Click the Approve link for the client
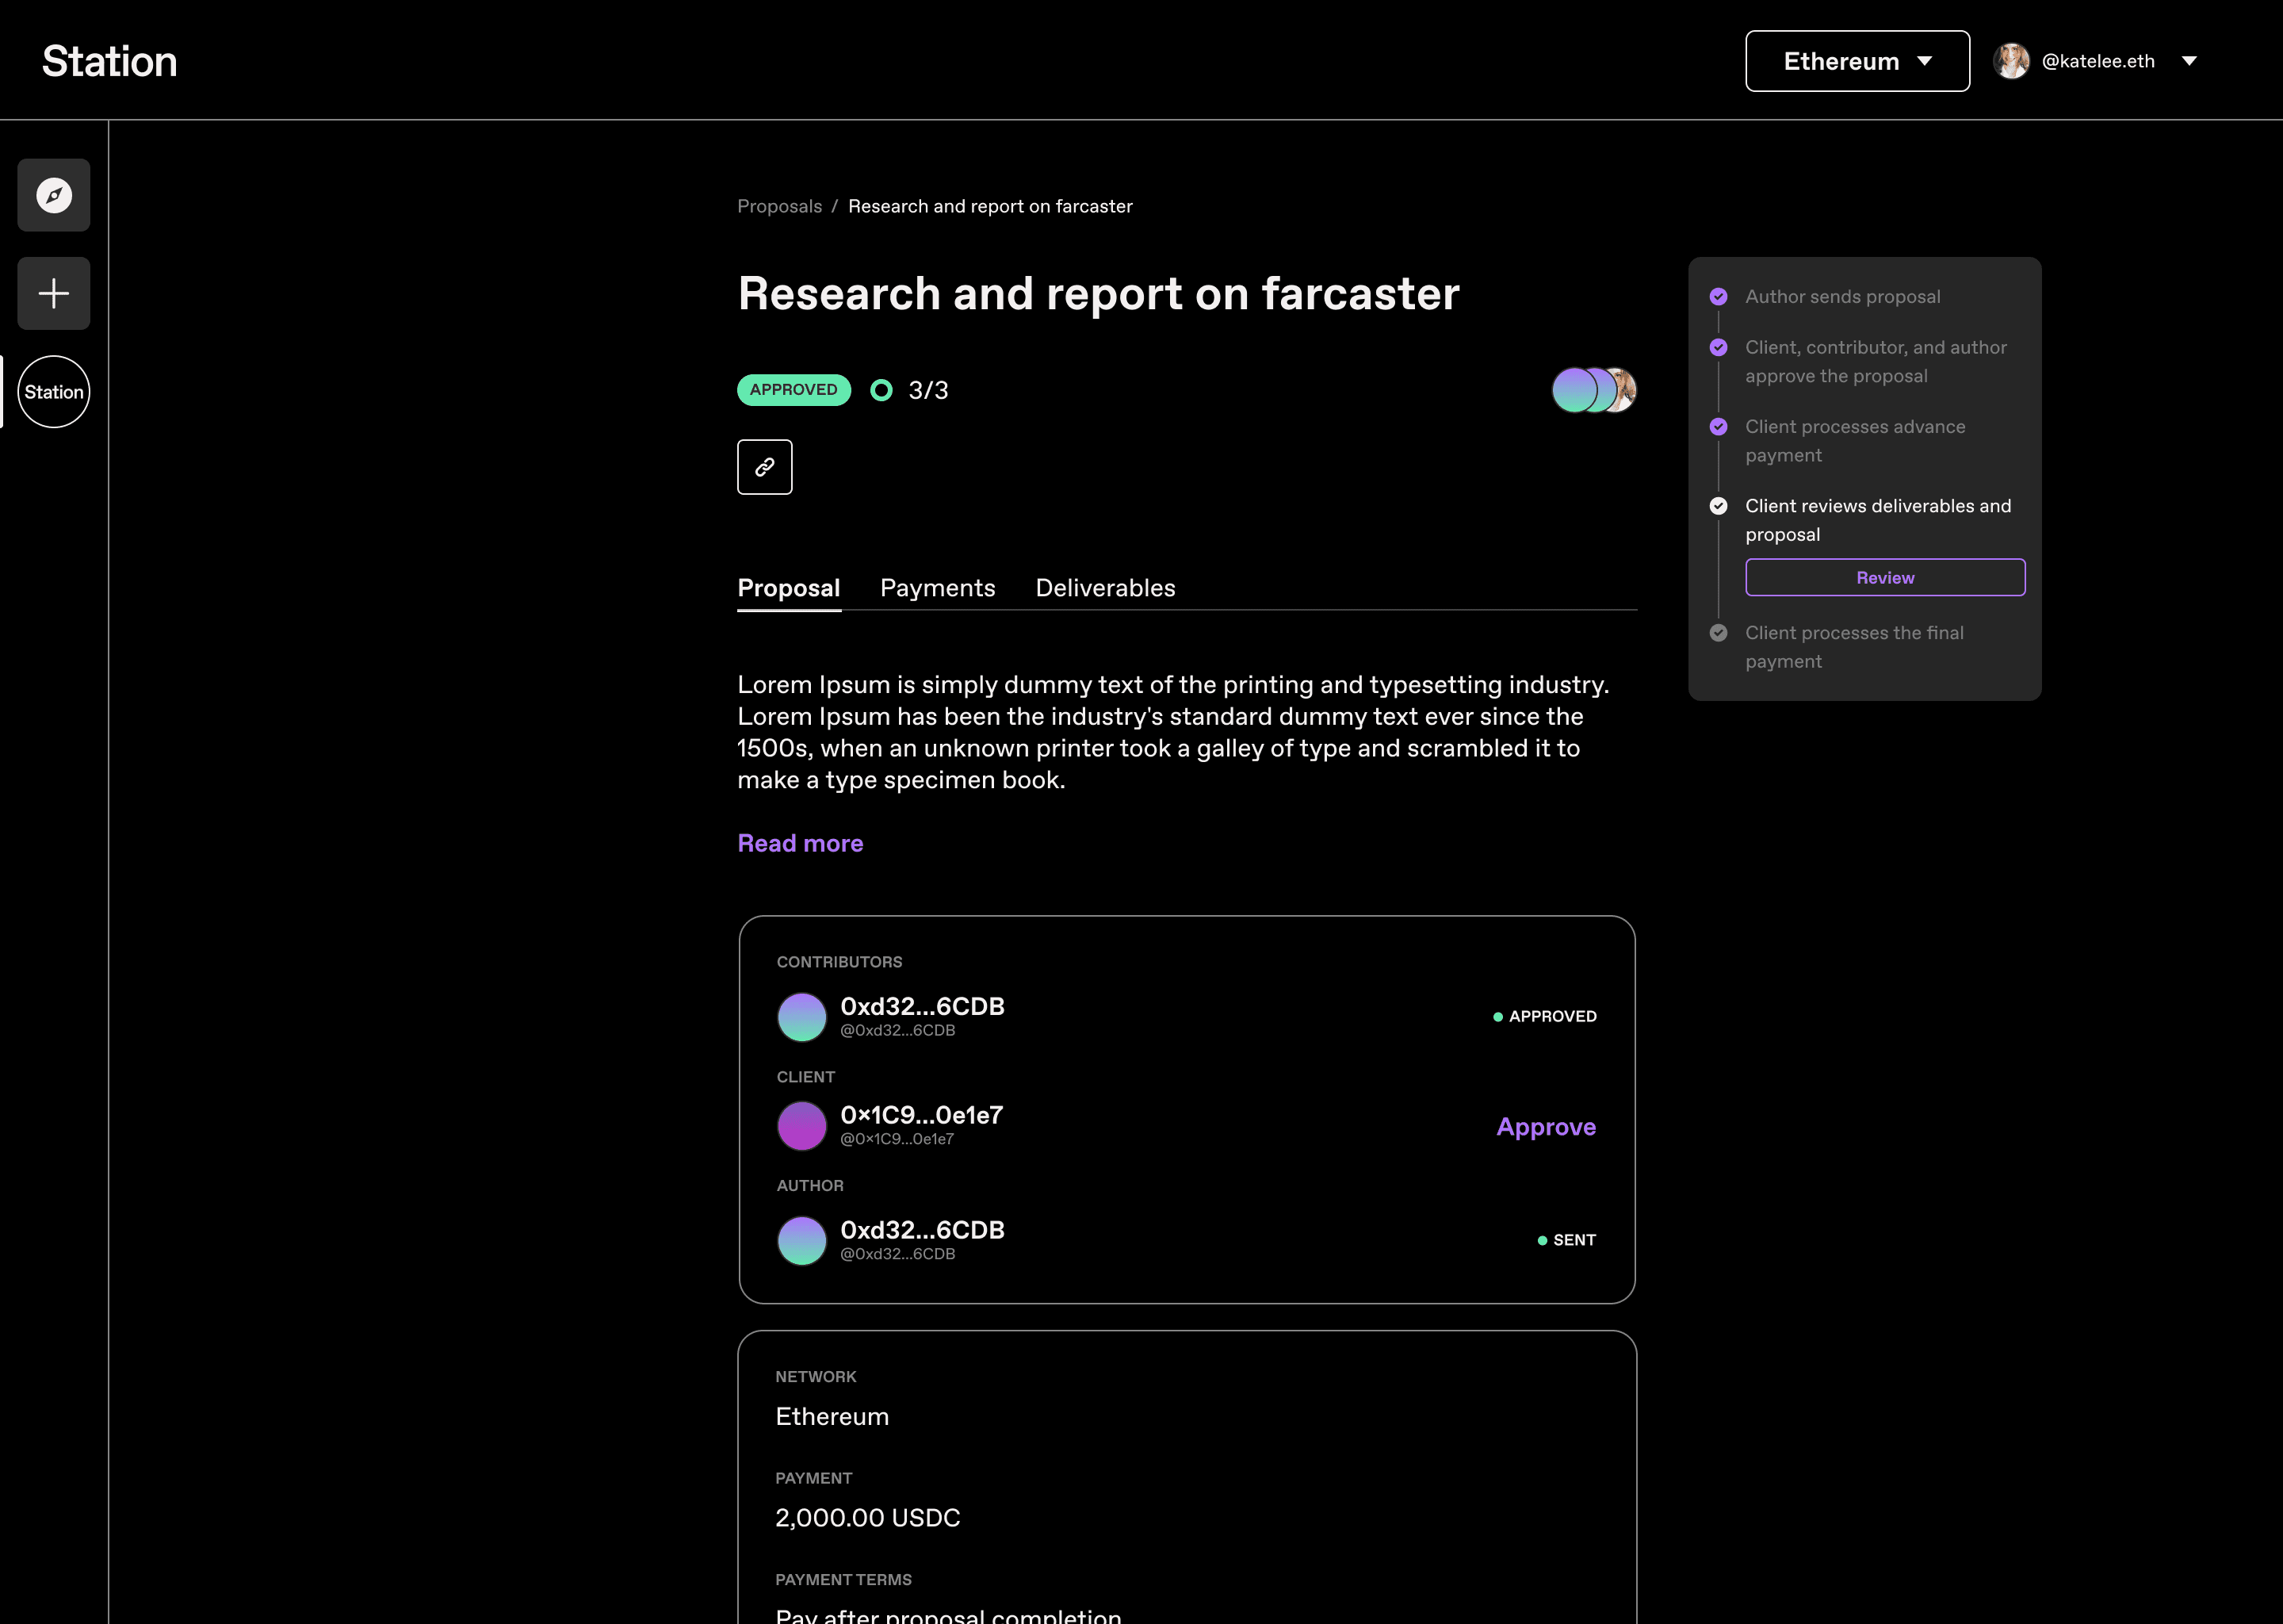Image resolution: width=2283 pixels, height=1624 pixels. point(1547,1127)
